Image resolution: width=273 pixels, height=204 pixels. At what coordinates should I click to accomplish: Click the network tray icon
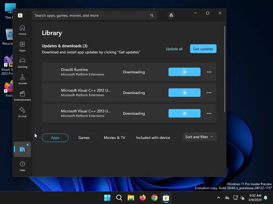point(236,198)
